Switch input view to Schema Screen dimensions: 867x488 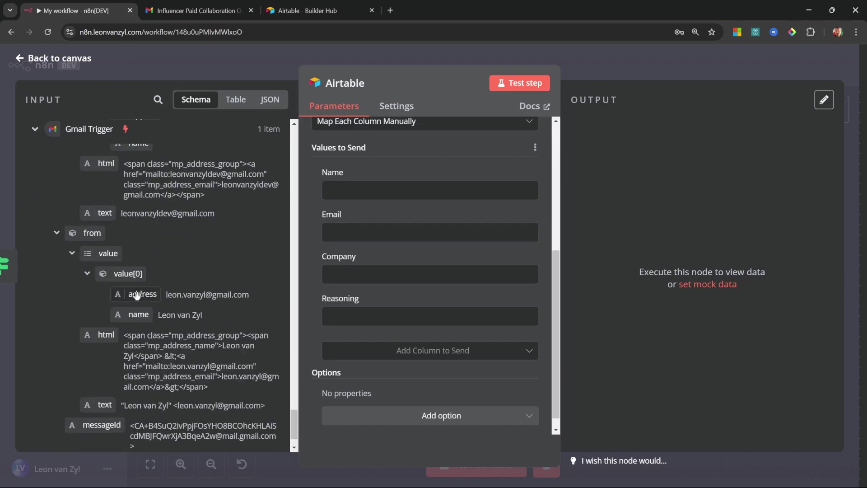click(x=196, y=99)
